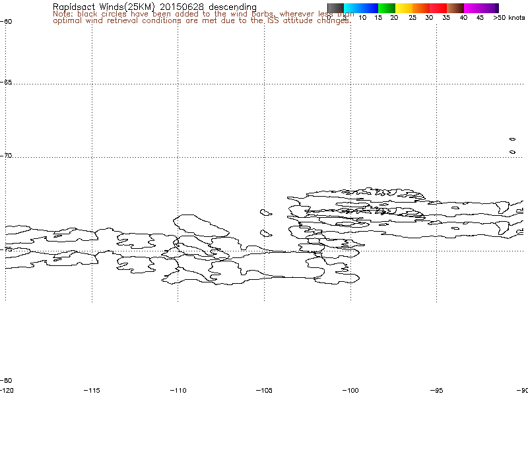Click the '-80' latitude axis label
This screenshot has width=528, height=462.
coord(6,381)
